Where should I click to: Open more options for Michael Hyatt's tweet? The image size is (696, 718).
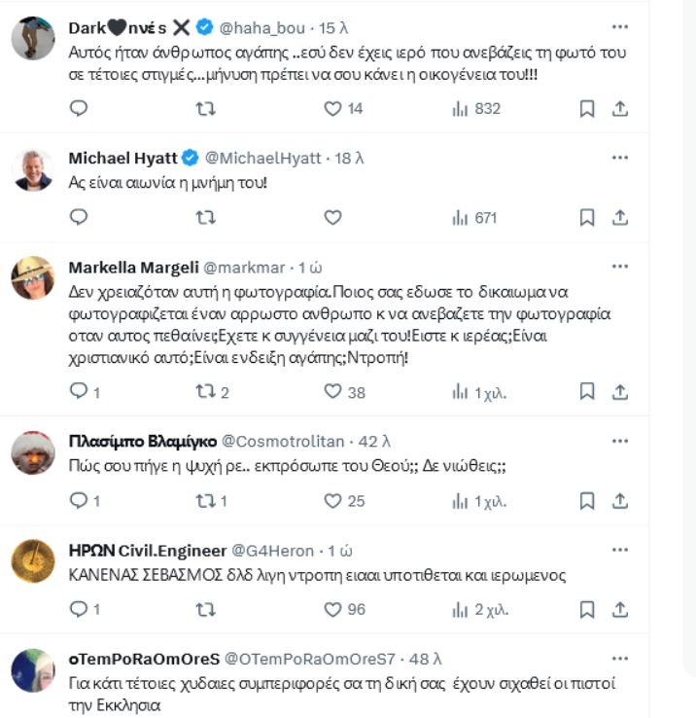tap(620, 158)
